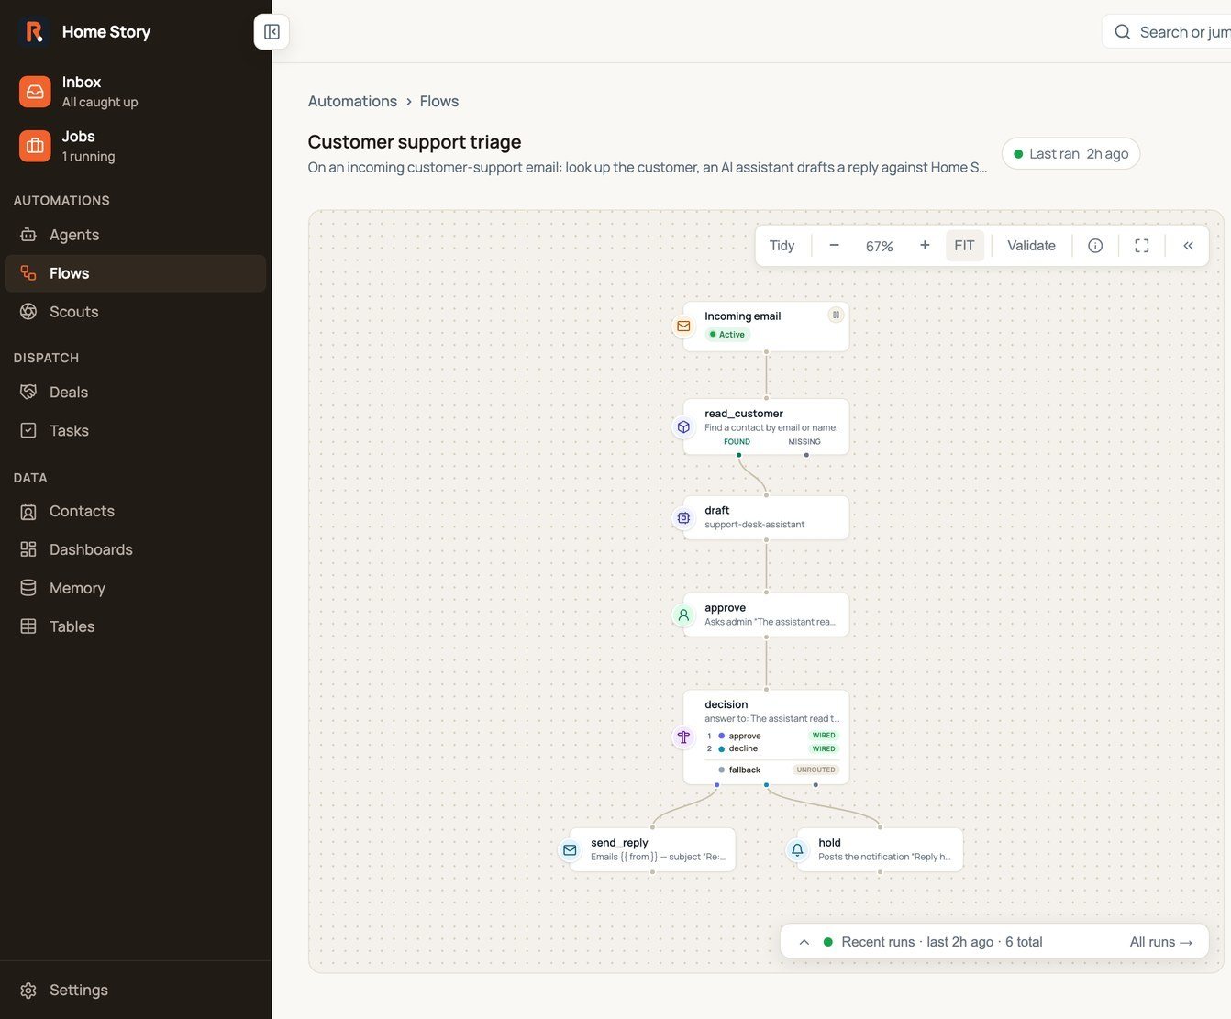Image resolution: width=1231 pixels, height=1019 pixels.
Task: Click the Settings gear icon
Action: (x=28, y=991)
